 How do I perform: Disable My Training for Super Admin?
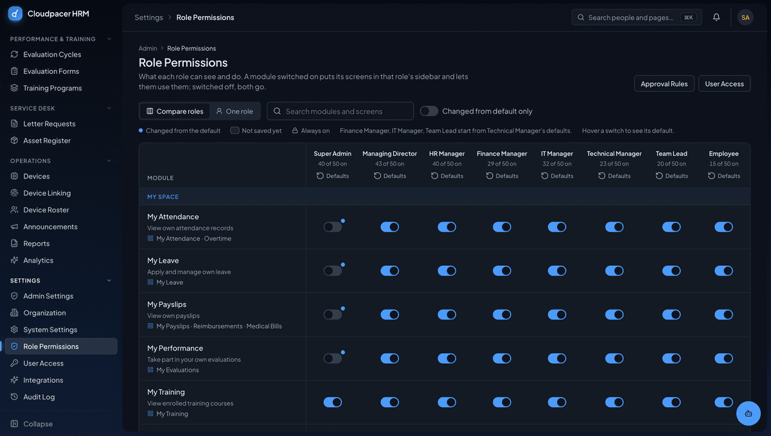pyautogui.click(x=333, y=402)
